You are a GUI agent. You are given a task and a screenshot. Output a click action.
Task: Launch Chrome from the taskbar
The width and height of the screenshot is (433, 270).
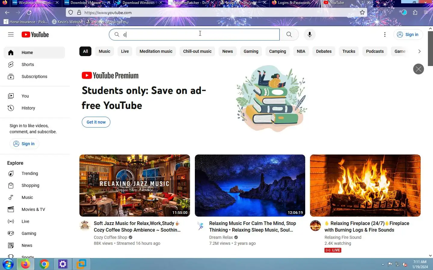coord(44,264)
